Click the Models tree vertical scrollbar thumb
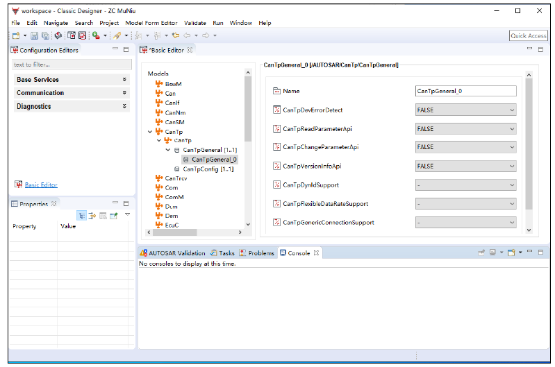This screenshot has height=367, width=555. point(248,109)
